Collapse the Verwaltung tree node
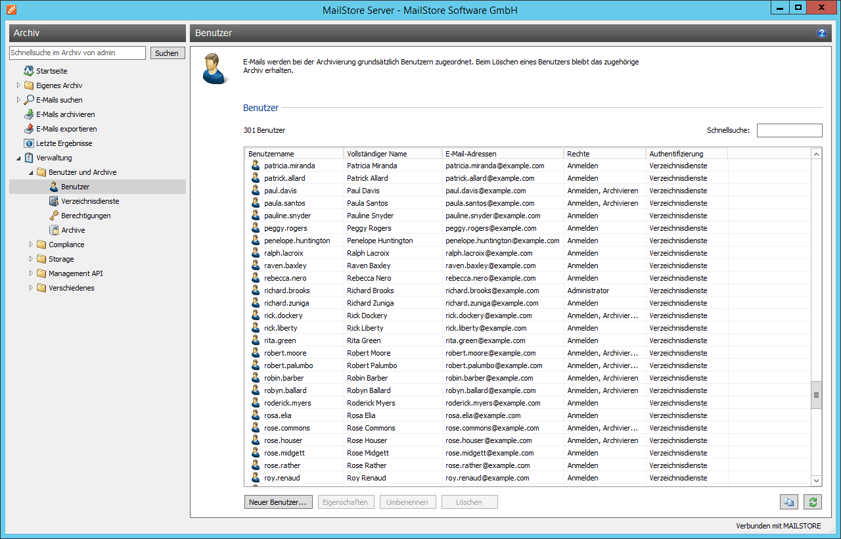Viewport: 841px width, 539px height. click(x=18, y=158)
